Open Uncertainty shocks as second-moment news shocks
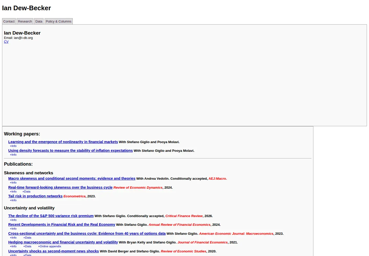The height and width of the screenshot is (256, 369). click(54, 251)
